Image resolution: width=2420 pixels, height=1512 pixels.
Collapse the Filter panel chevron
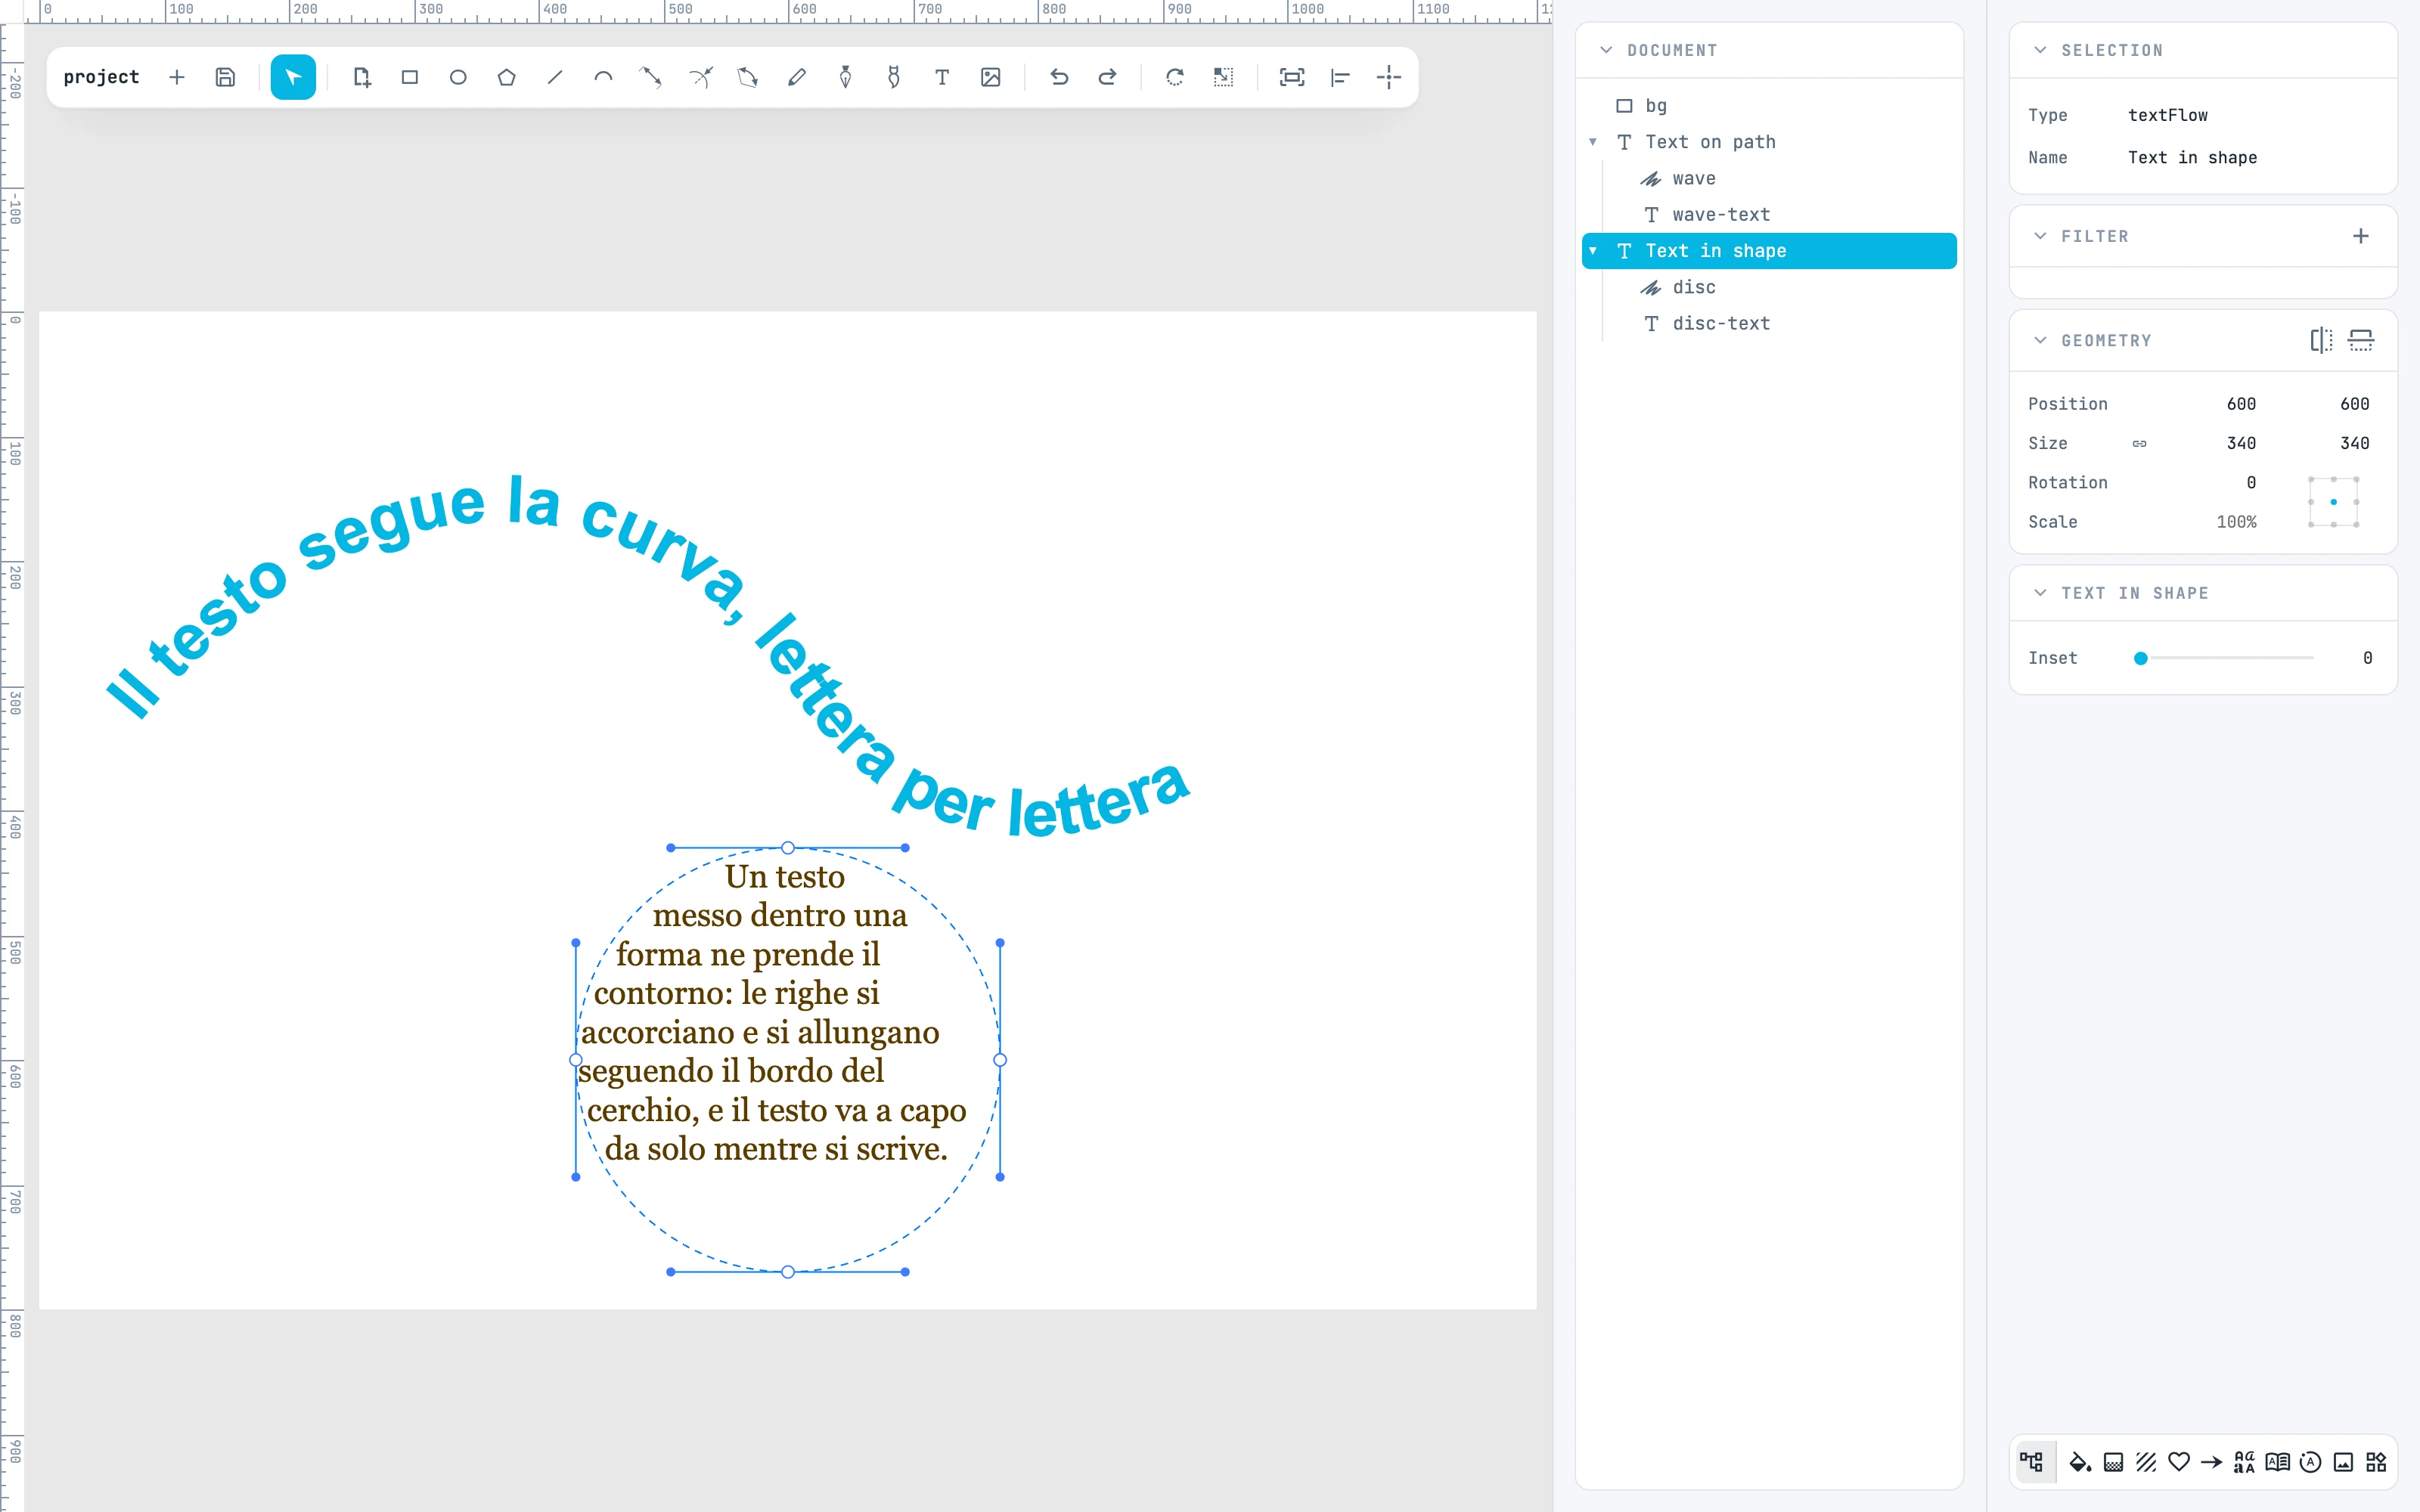click(2040, 236)
